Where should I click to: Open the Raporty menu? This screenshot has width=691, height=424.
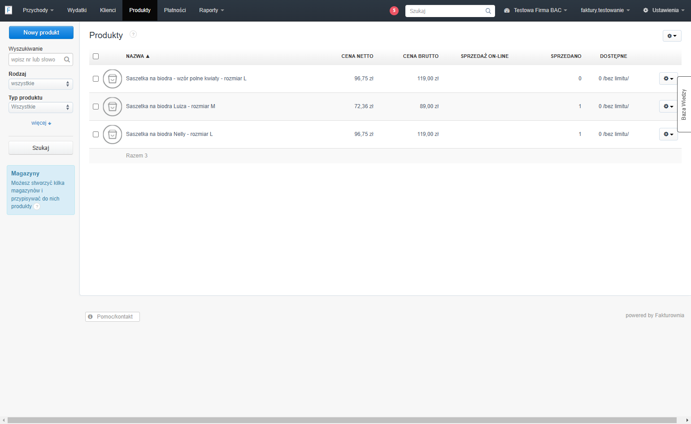[x=212, y=10]
